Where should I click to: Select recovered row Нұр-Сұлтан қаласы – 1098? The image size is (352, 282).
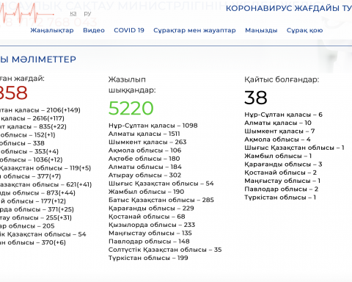point(153,126)
